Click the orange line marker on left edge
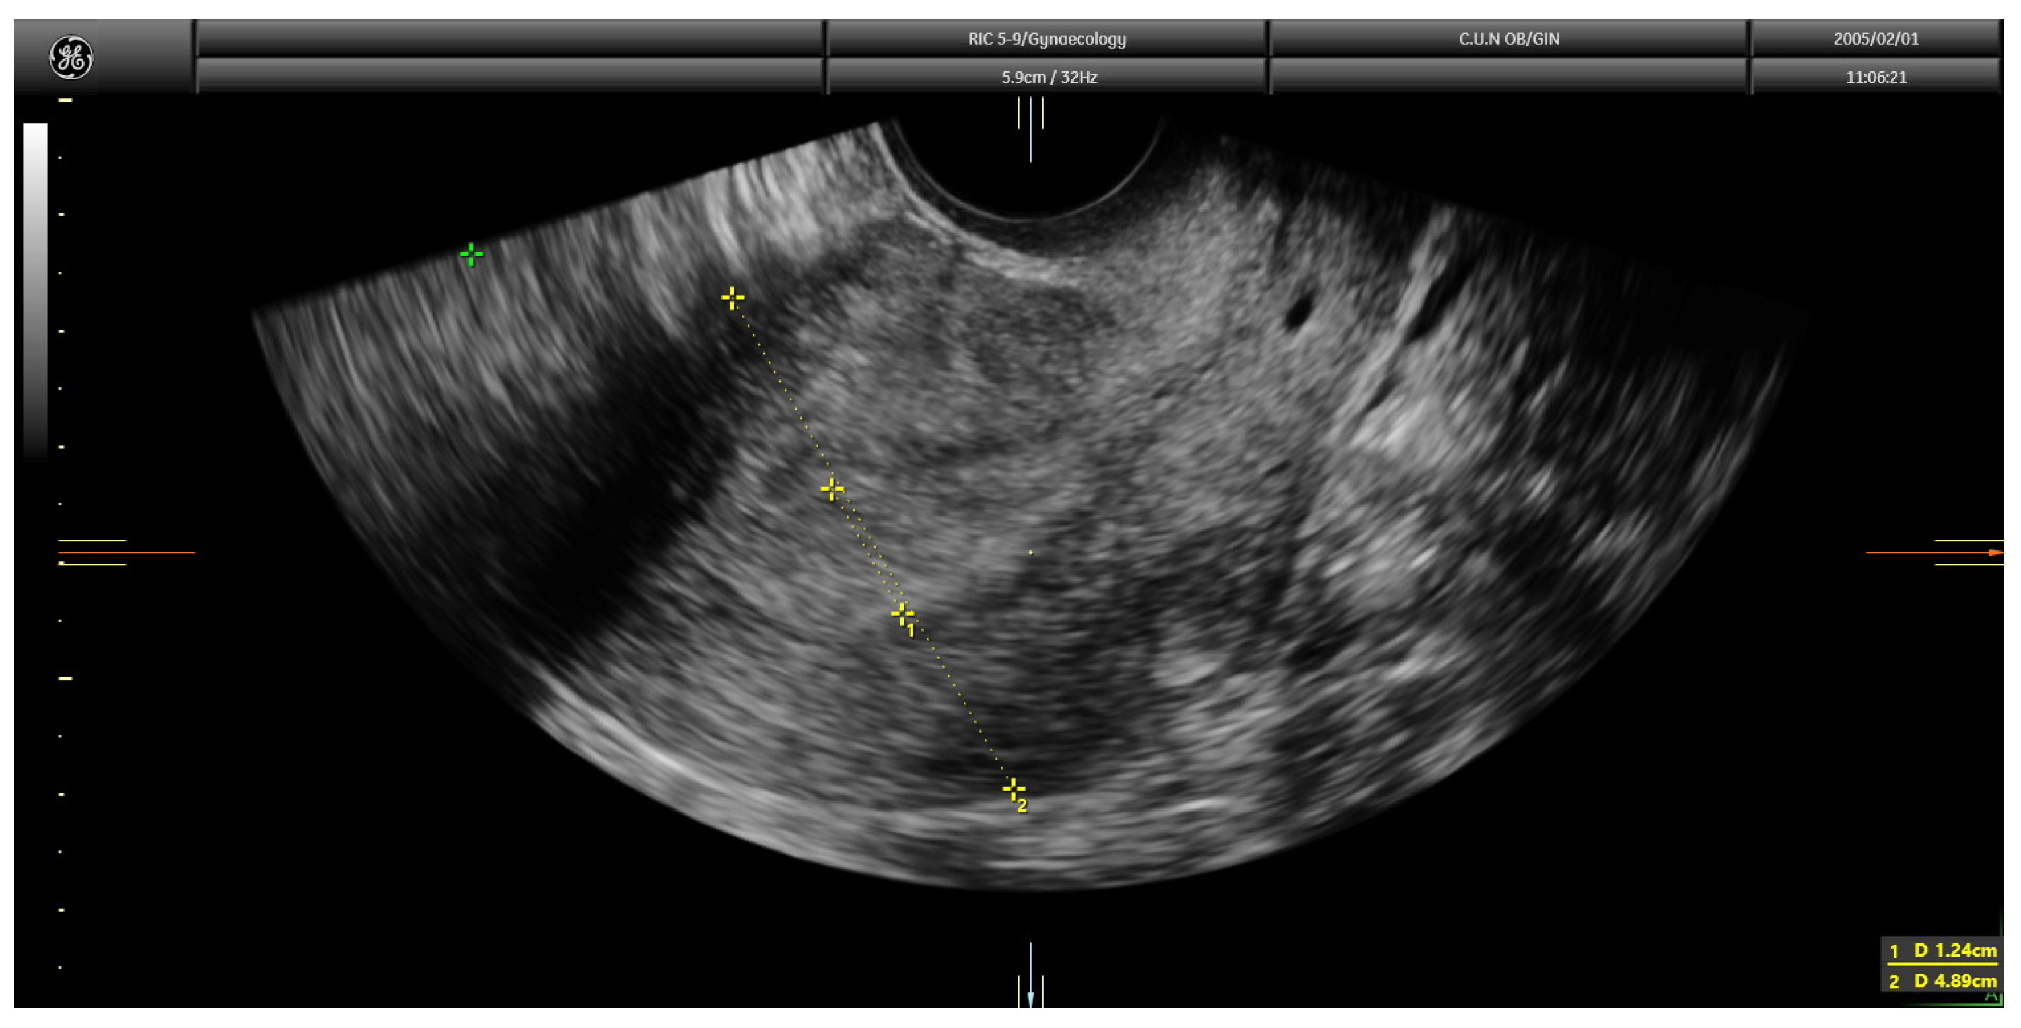2021x1028 pixels. pyautogui.click(x=125, y=552)
